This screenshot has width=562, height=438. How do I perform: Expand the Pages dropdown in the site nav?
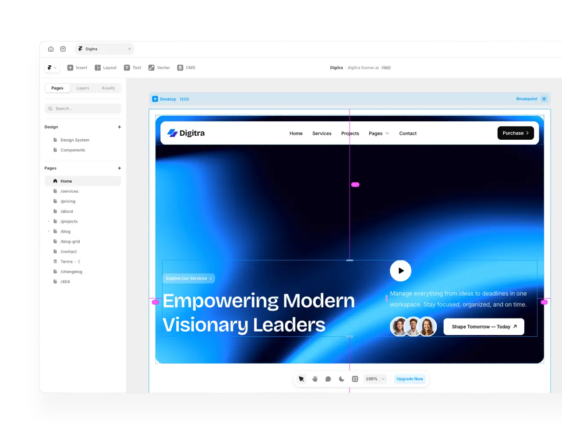(x=379, y=134)
